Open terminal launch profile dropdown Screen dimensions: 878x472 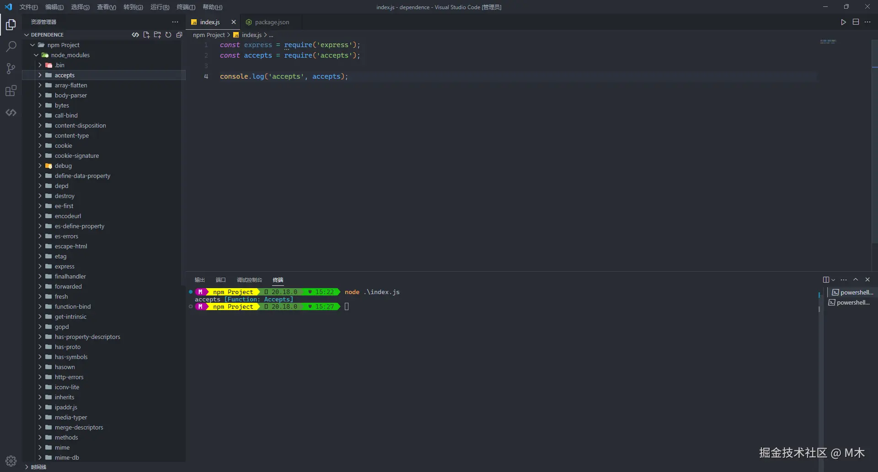833,280
